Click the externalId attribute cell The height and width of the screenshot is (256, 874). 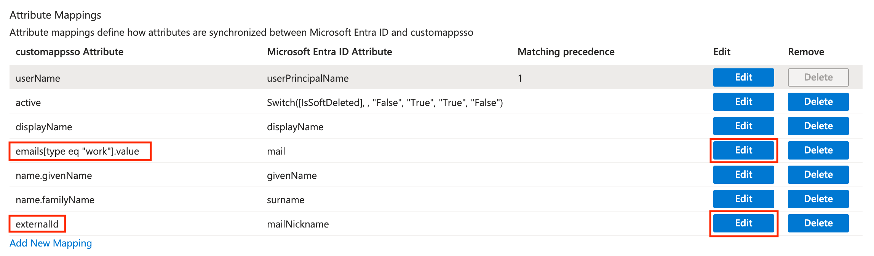(x=37, y=224)
